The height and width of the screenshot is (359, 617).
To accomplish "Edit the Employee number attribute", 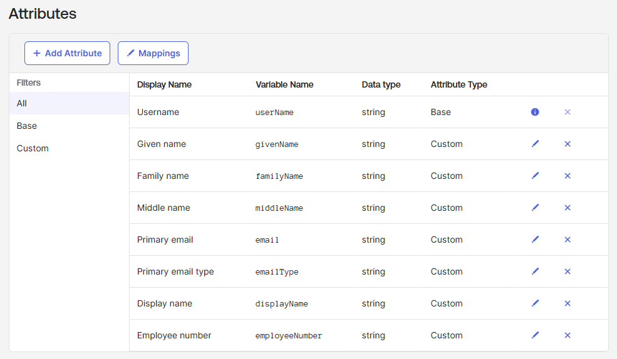I will point(535,335).
